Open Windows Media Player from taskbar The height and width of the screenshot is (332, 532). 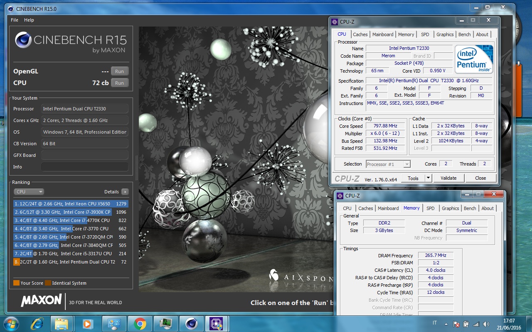(x=87, y=324)
